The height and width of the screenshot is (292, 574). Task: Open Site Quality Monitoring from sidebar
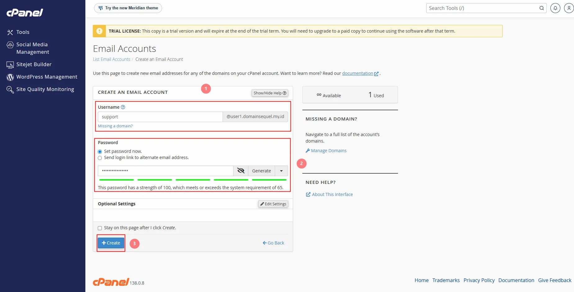pos(45,89)
